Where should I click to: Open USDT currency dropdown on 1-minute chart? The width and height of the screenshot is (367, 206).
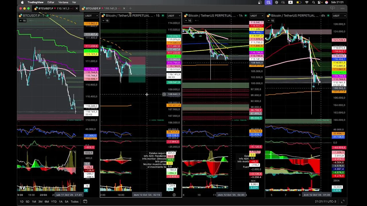[x=91, y=16]
